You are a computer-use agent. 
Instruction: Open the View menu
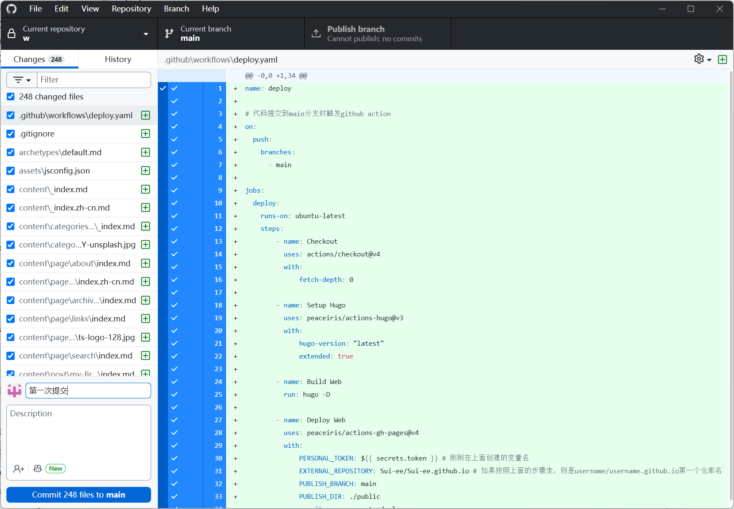tap(90, 9)
